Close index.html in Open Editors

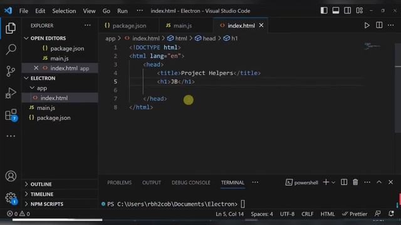[x=36, y=68]
